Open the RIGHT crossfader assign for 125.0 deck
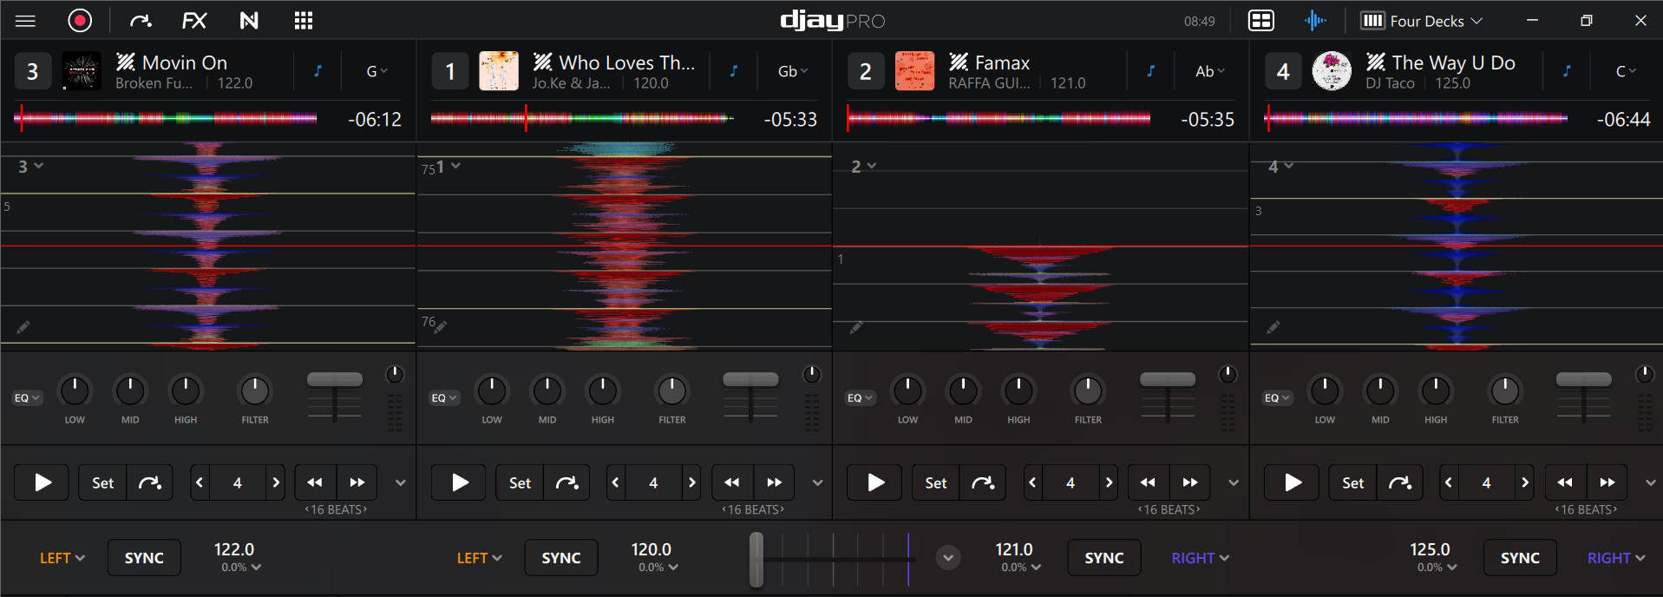This screenshot has width=1663, height=597. [1616, 558]
